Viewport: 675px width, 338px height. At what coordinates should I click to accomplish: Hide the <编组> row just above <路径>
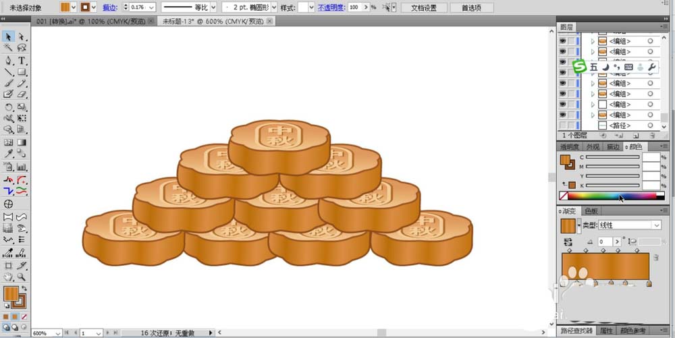pyautogui.click(x=563, y=115)
